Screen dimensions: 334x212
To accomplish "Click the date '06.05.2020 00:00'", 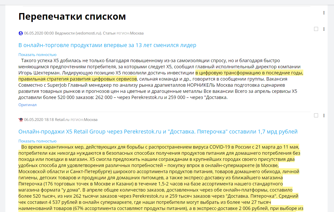I will coord(39,33).
